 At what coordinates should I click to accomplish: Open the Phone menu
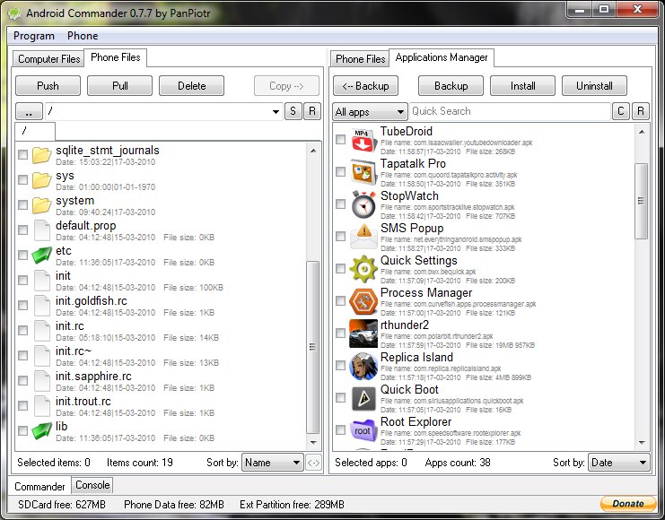pos(83,36)
